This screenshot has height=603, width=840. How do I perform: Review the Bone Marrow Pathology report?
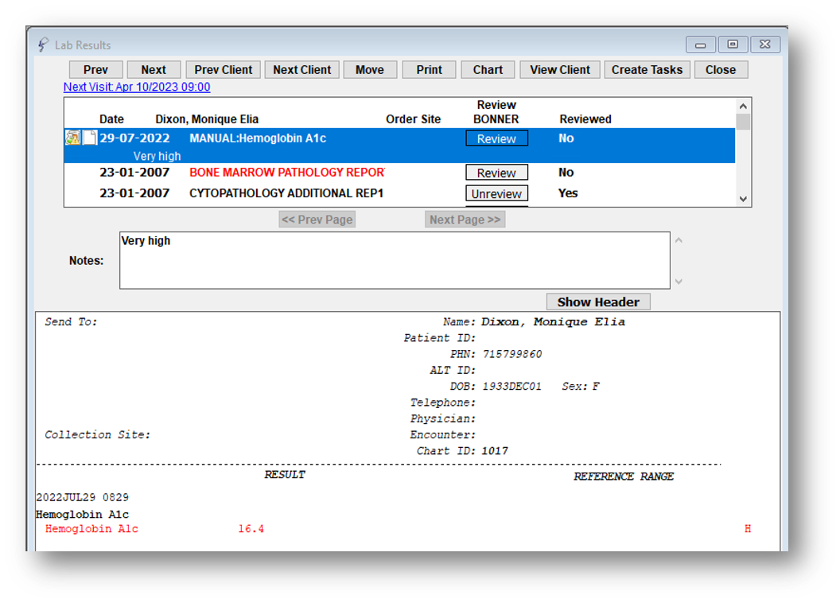[496, 173]
